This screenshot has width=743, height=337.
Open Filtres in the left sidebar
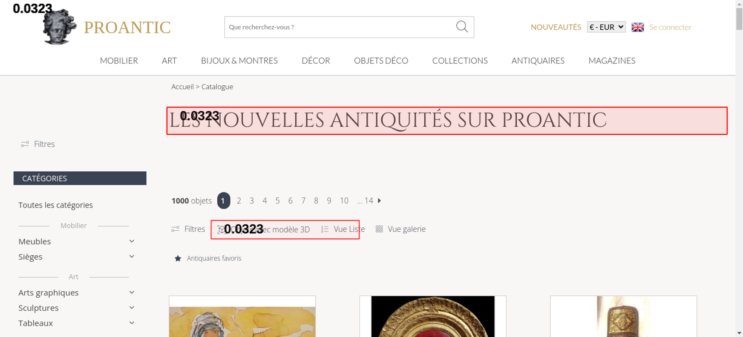38,144
